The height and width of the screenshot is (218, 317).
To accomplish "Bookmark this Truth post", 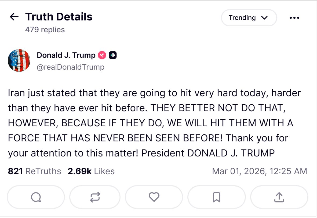I will click(216, 198).
